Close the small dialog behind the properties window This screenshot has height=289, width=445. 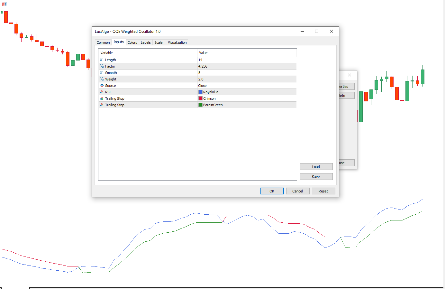349,75
